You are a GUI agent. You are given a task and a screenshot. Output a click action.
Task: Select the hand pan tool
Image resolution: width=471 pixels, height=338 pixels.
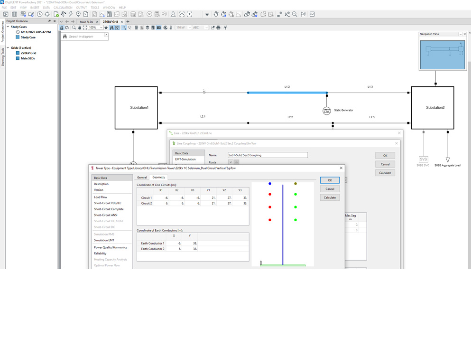[x=79, y=28]
